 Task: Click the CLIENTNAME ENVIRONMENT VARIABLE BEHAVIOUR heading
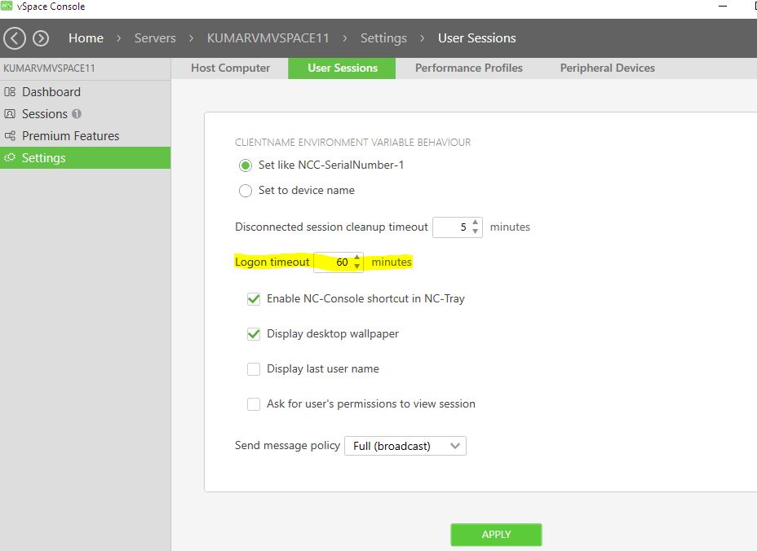352,143
